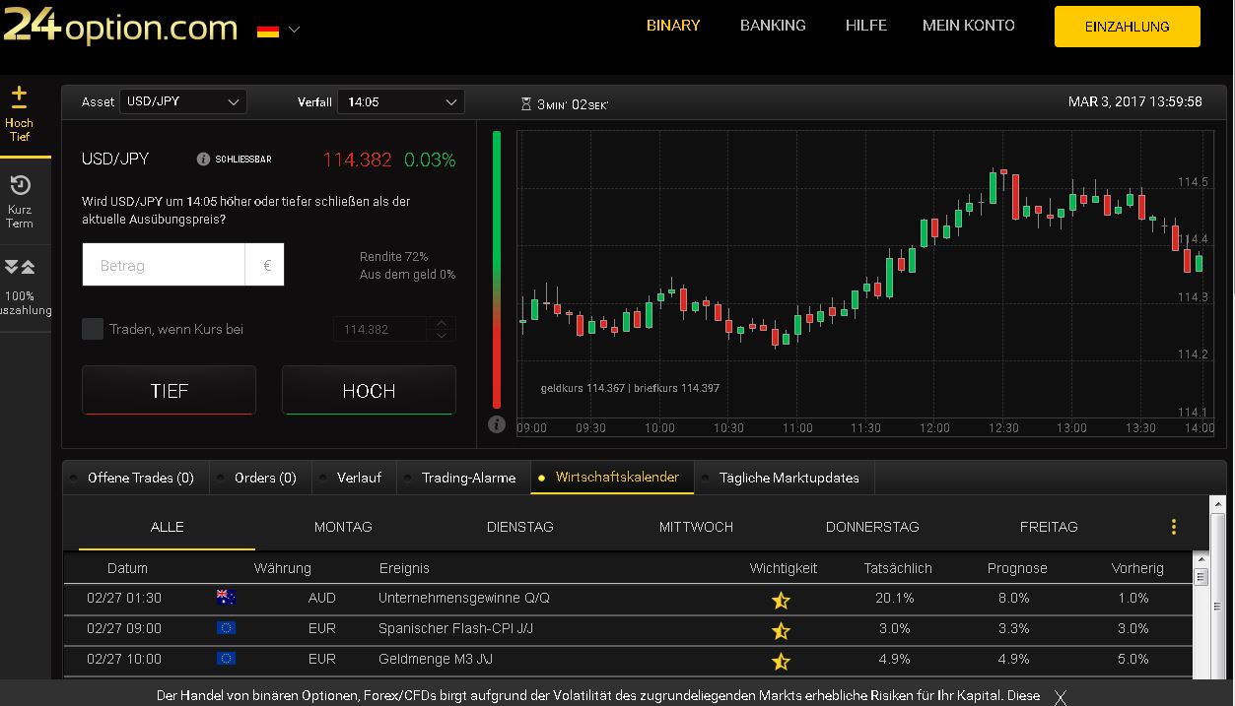Filter calendar to DIENSTAG
This screenshot has width=1235, height=706.
519,527
